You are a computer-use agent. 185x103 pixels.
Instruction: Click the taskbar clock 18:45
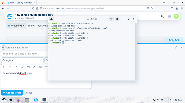tap(175, 100)
